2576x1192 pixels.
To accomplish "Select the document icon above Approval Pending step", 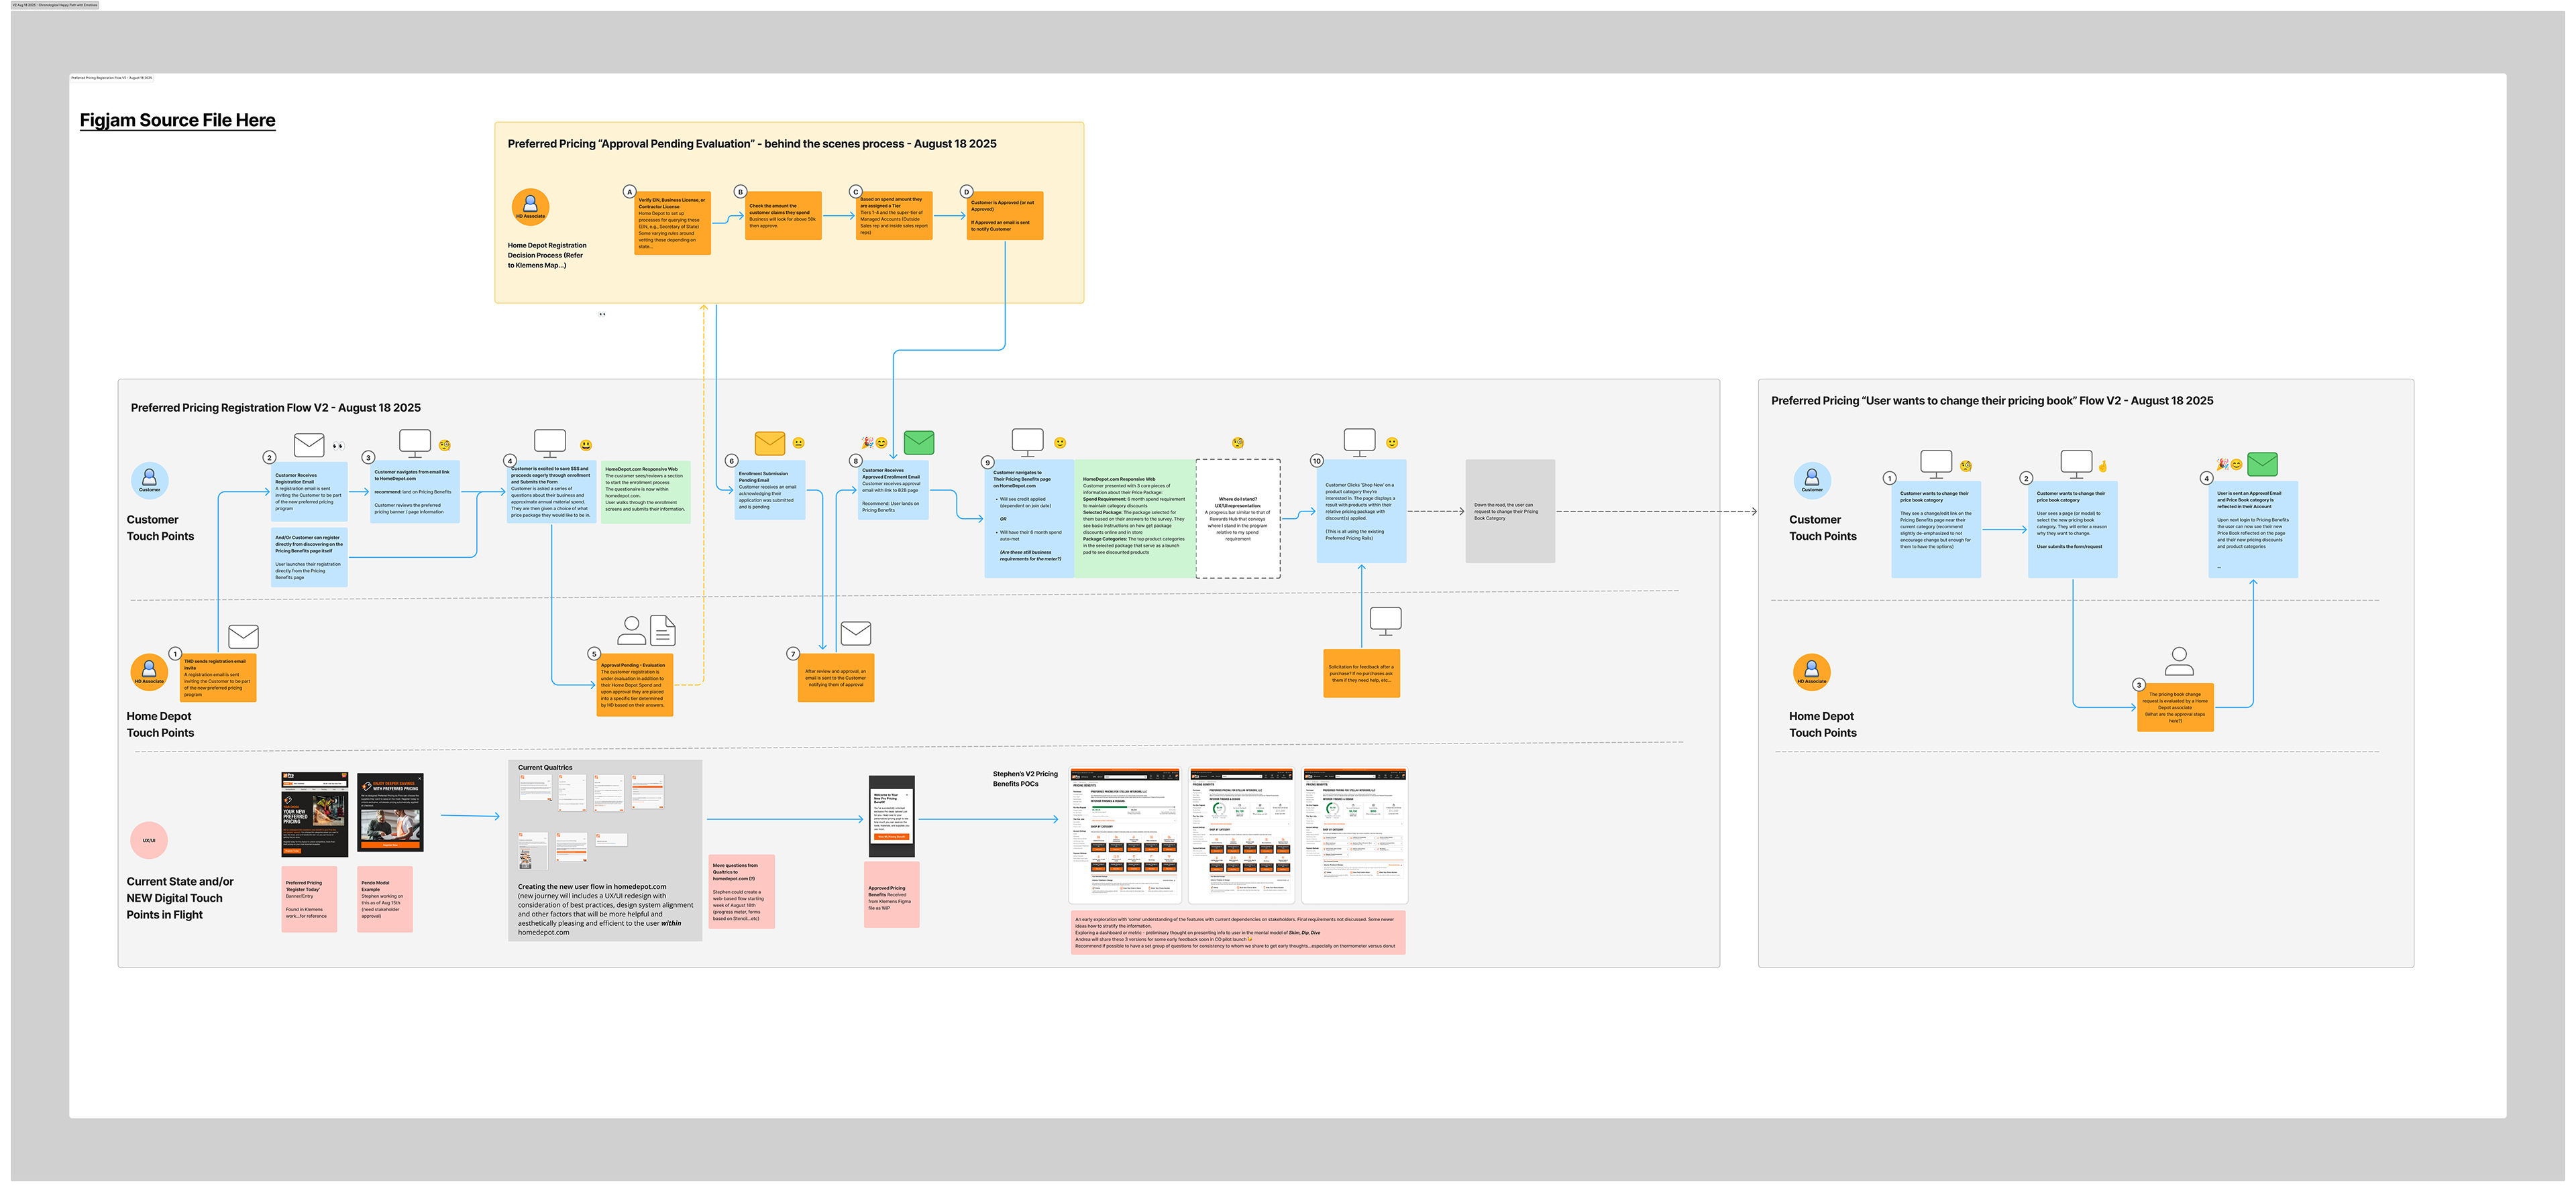I will 662,630.
